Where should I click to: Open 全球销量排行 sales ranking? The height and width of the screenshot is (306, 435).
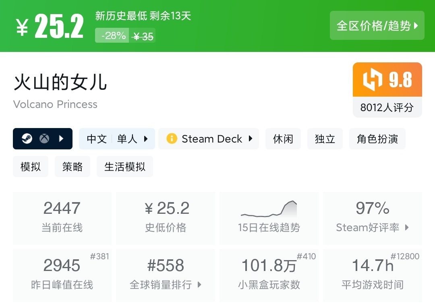tap(166, 275)
